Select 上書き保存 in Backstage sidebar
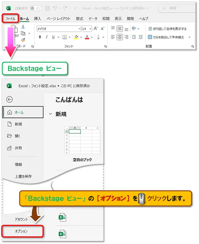 tap(23, 176)
